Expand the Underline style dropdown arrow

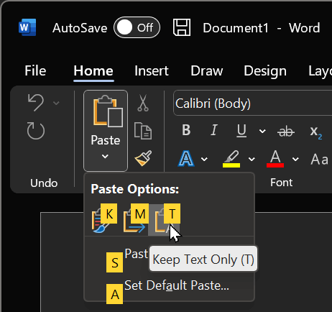pyautogui.click(x=262, y=131)
